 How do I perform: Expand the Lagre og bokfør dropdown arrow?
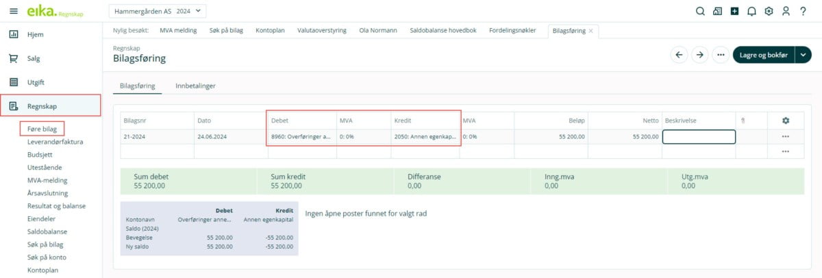(x=803, y=55)
